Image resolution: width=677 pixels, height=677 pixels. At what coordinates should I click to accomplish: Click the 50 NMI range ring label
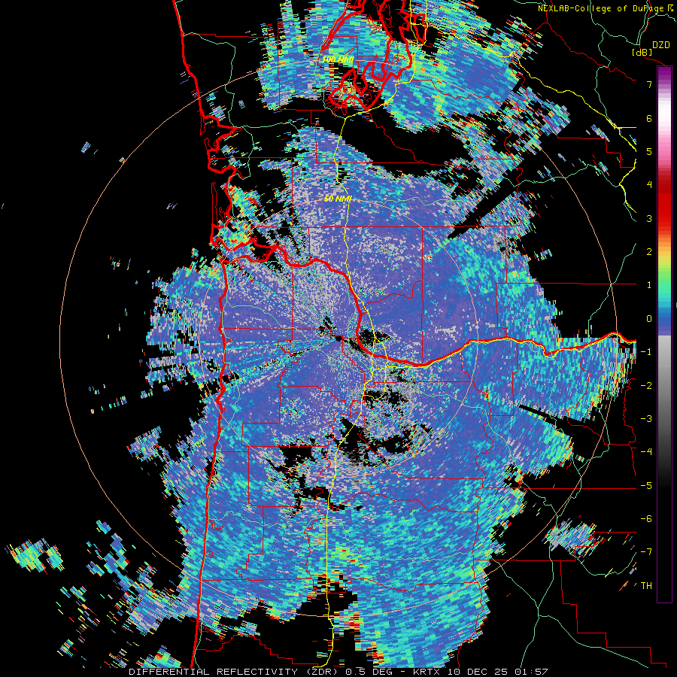pos(338,199)
